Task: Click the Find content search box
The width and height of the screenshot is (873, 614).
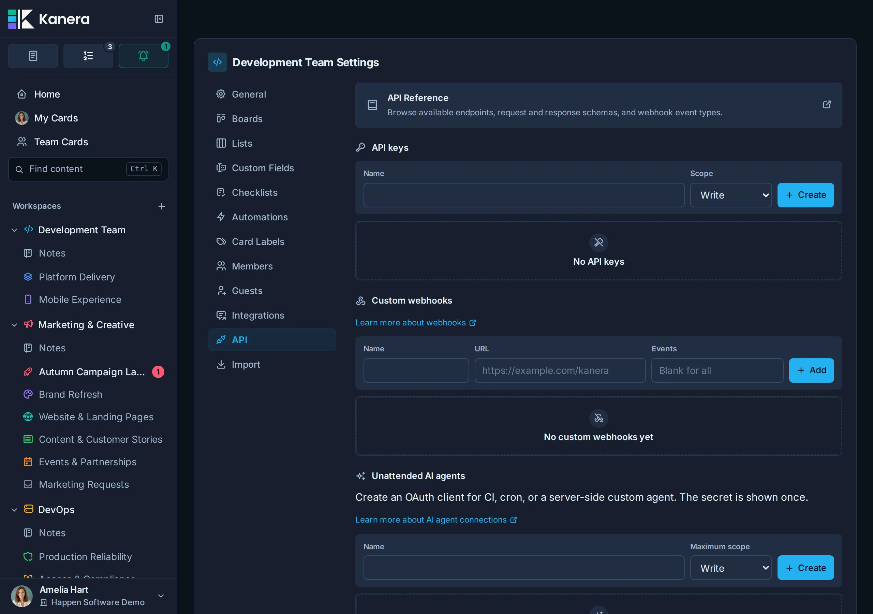Action: coord(88,169)
